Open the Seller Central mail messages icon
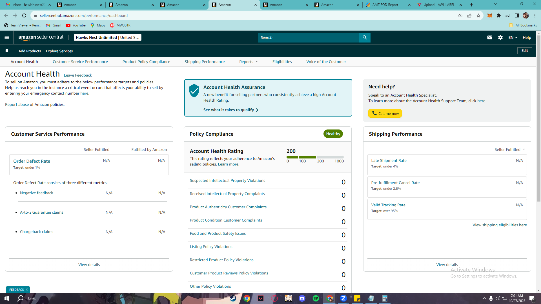 pyautogui.click(x=490, y=37)
